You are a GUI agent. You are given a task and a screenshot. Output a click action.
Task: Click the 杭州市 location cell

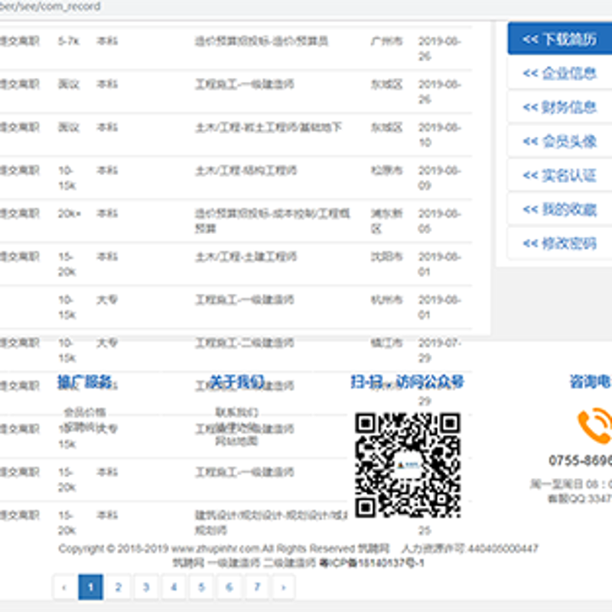(386, 299)
